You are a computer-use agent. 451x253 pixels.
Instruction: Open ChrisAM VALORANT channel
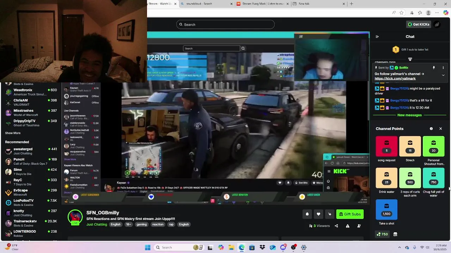click(x=31, y=102)
